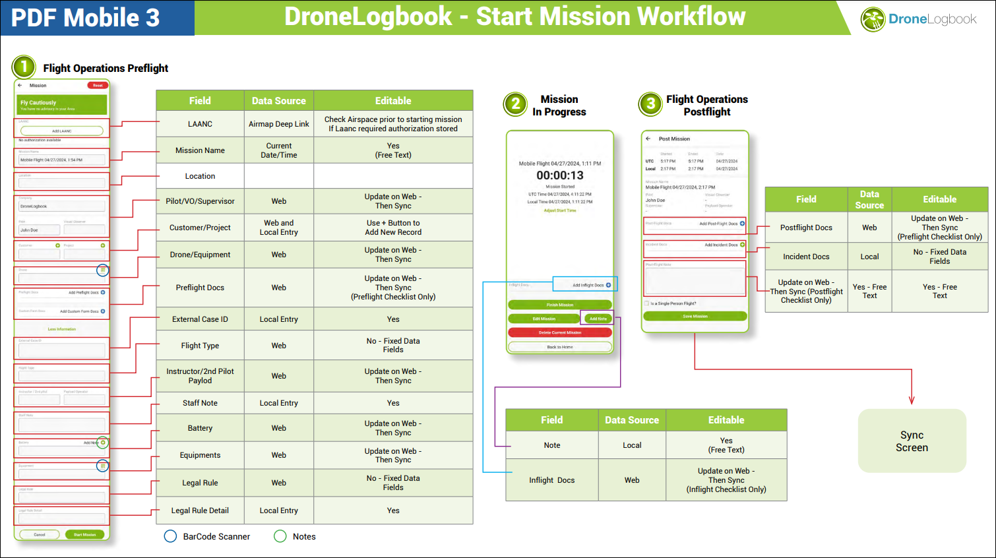Click the Postflight Docs table cell

pos(806,228)
